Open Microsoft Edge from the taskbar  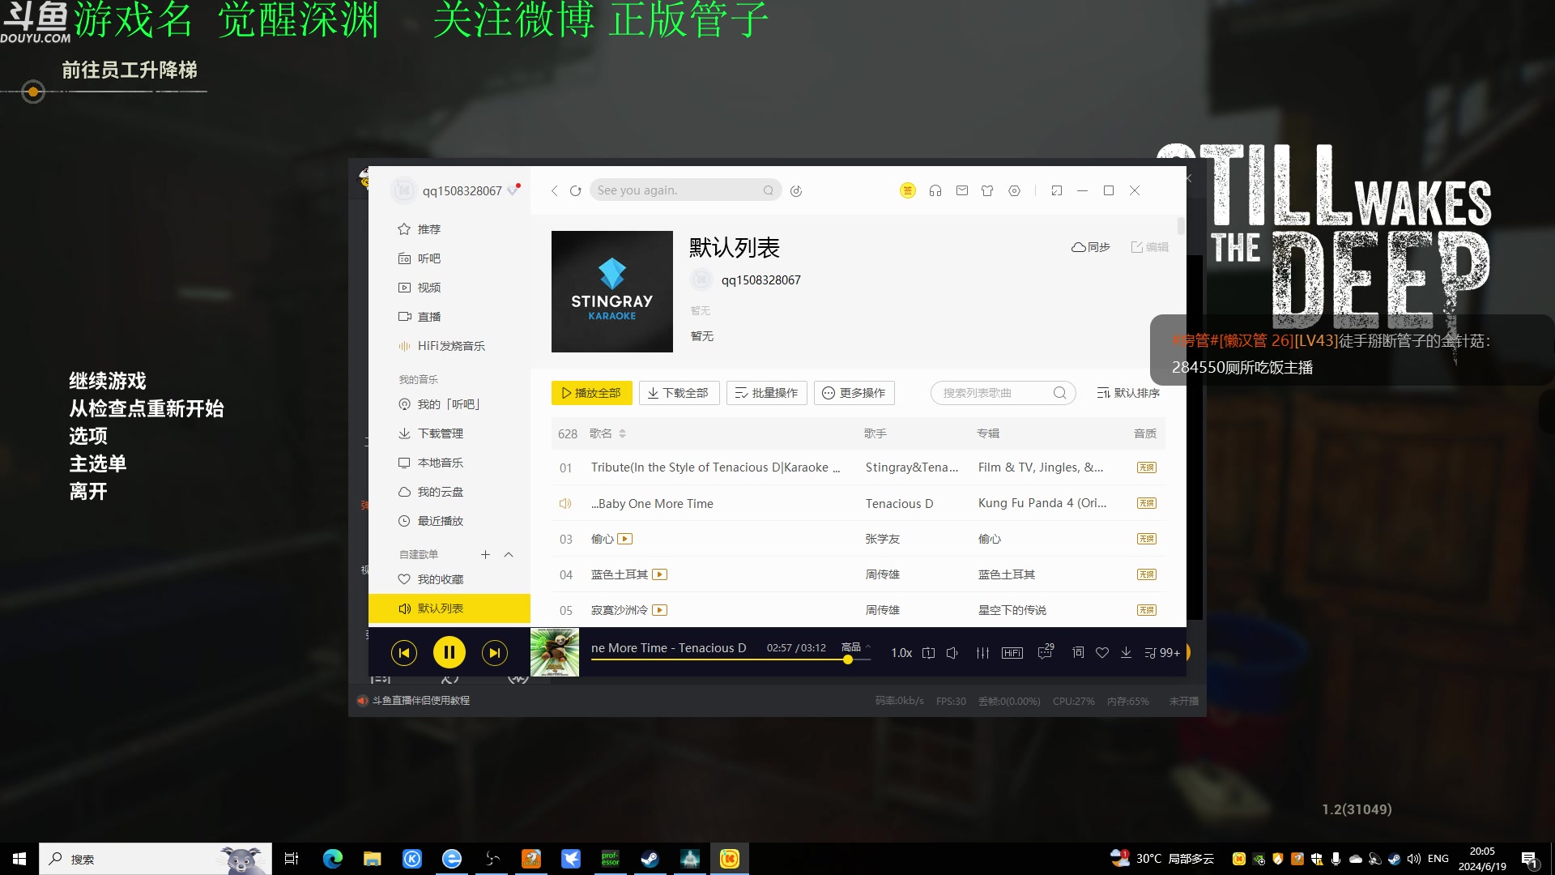(332, 859)
